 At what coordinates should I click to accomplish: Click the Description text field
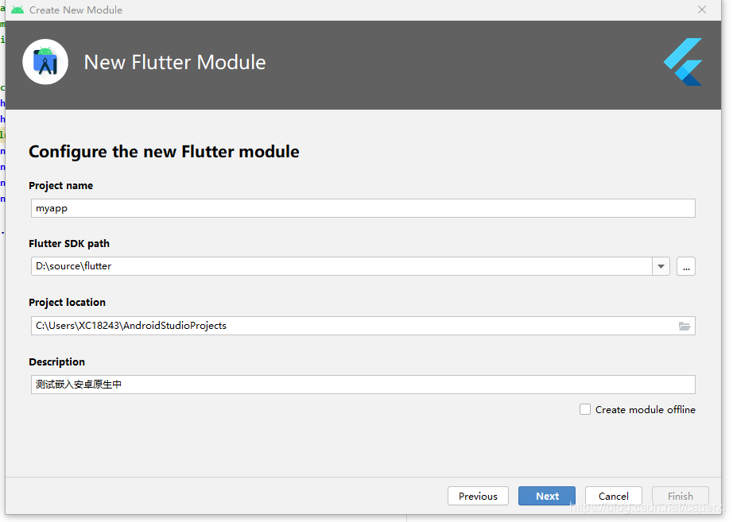363,385
